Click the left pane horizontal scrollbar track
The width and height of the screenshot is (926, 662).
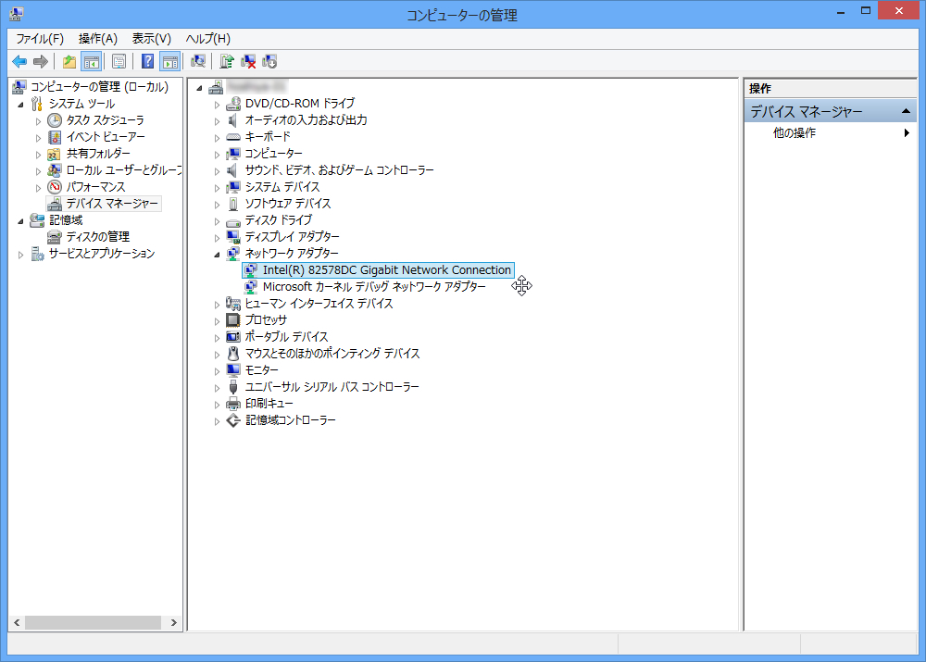[93, 622]
